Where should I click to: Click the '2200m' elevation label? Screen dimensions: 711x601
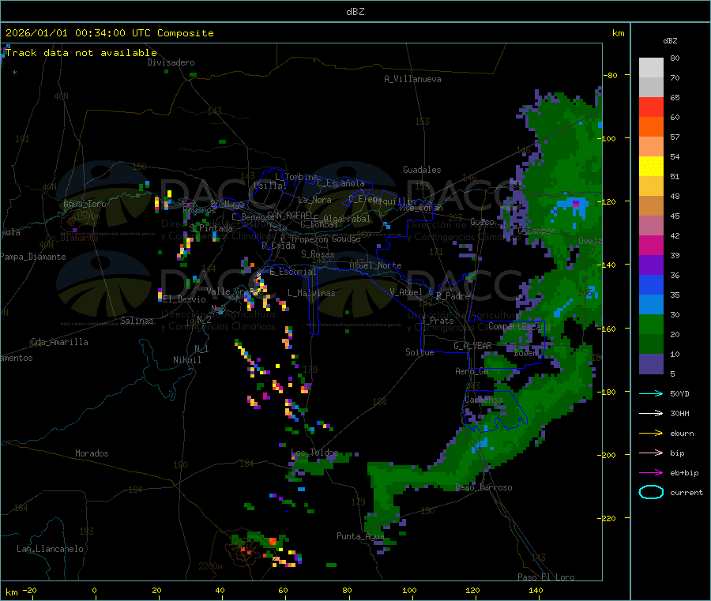(210, 566)
